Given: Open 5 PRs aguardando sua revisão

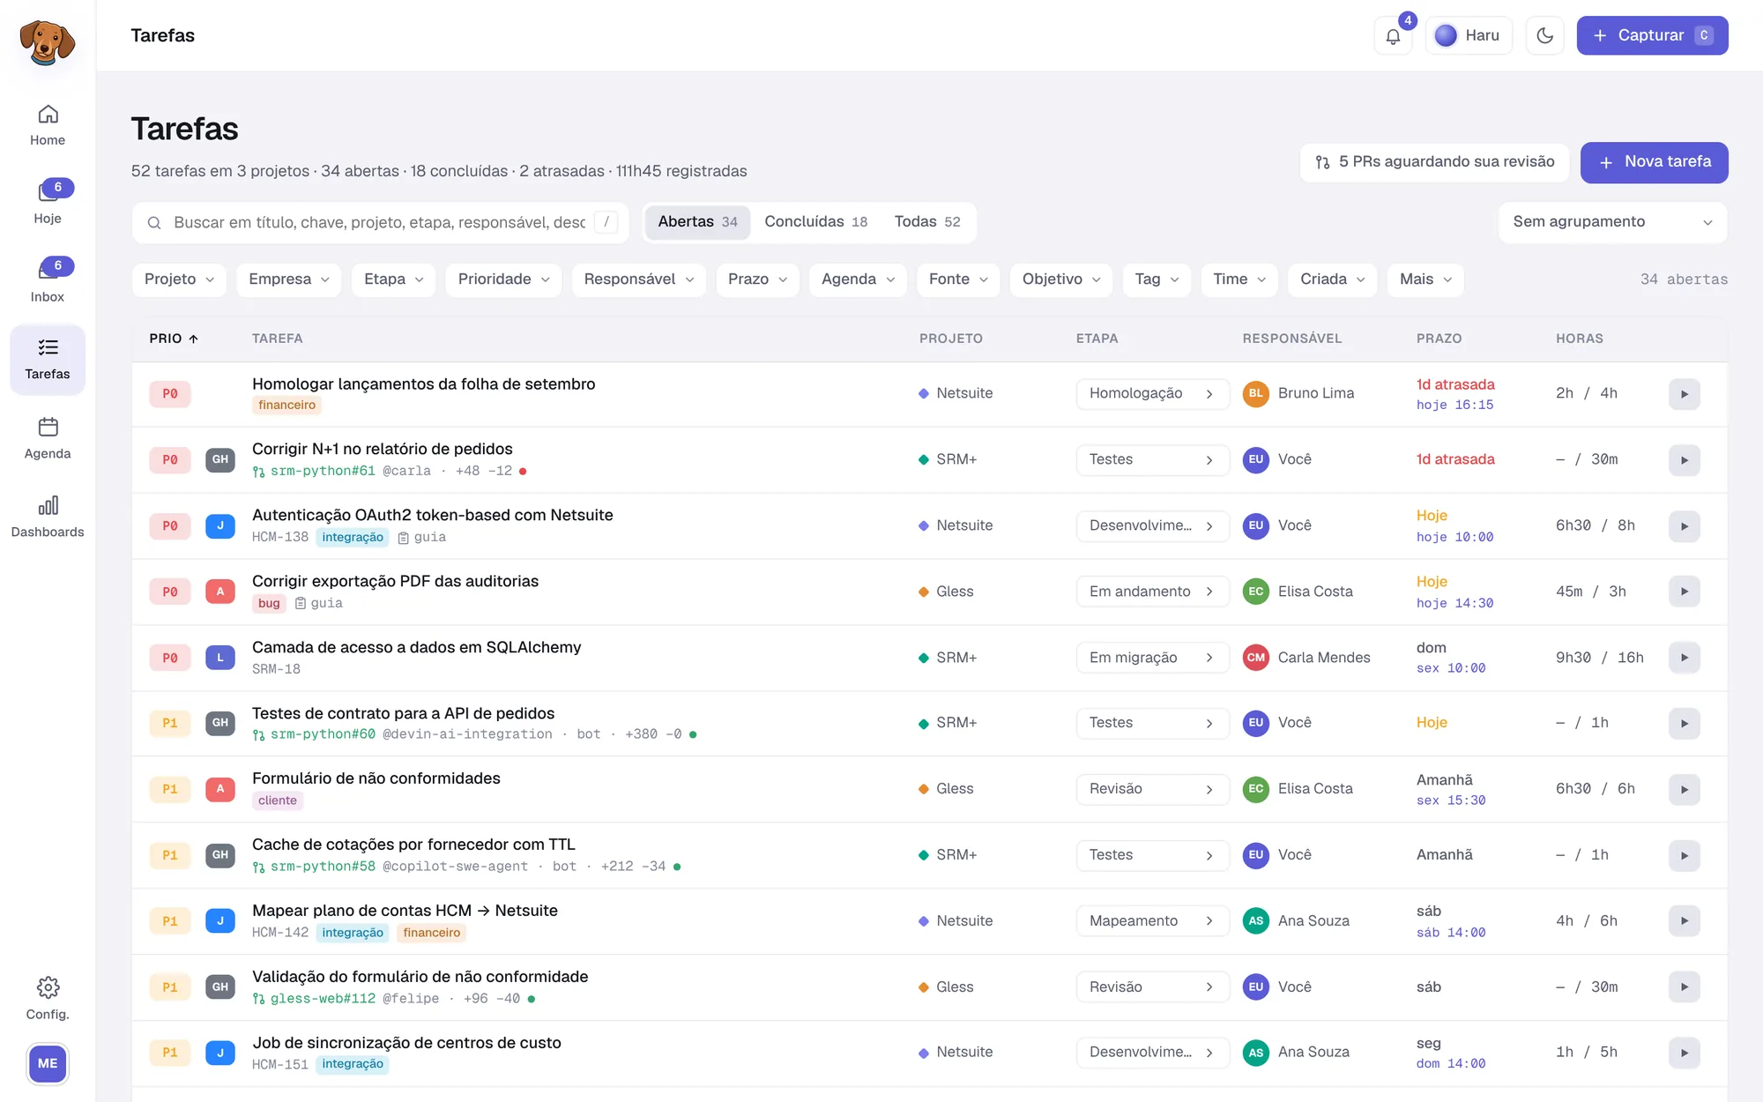Looking at the screenshot, I should [1434, 162].
